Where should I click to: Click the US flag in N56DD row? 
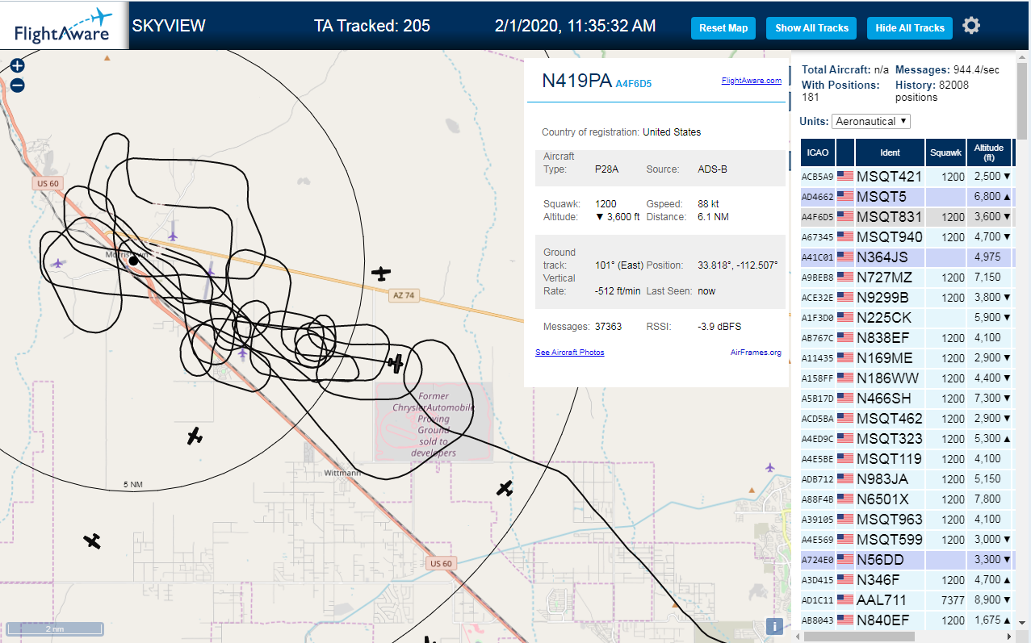tap(845, 560)
